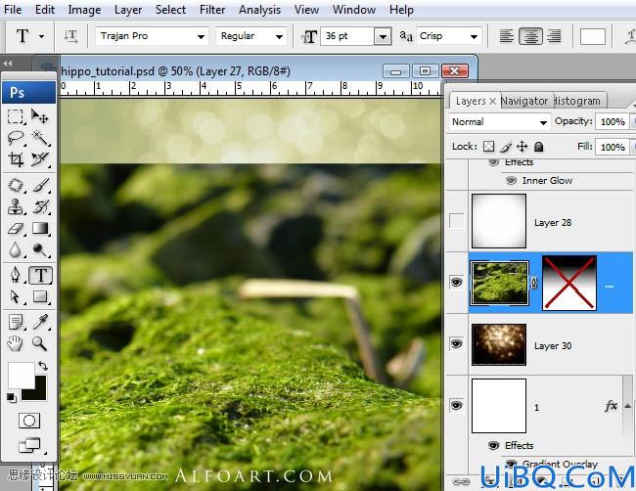Select the Brush tool
Screen dimensions: 636x491
[40, 185]
